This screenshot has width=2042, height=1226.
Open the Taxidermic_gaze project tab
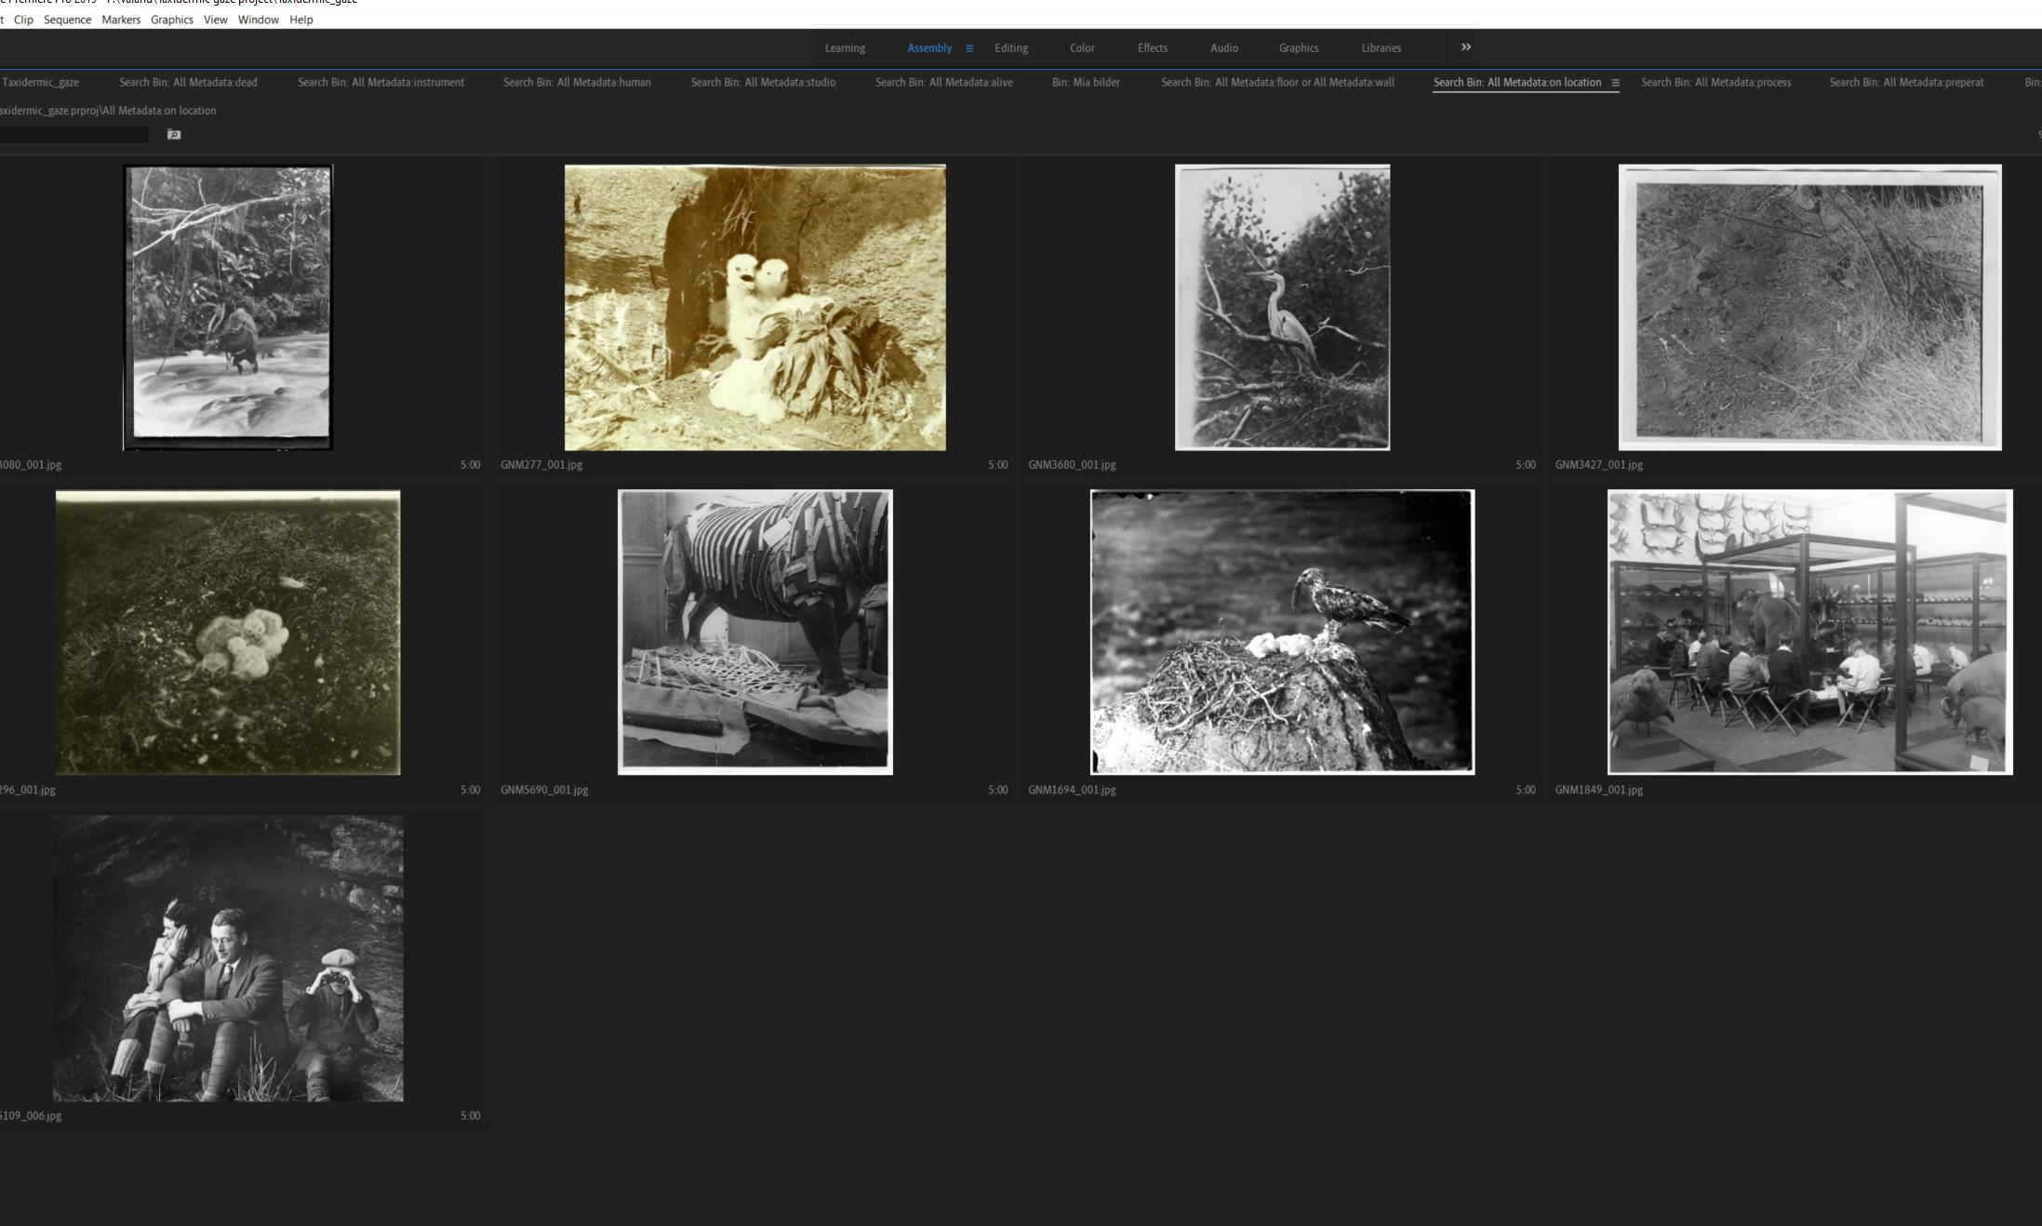pos(41,83)
